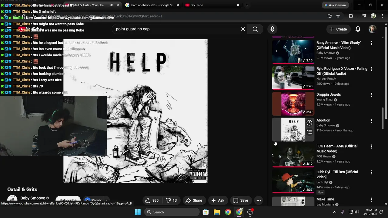This screenshot has width=388, height=218.
Task: Open options menu for FCG Heem AMG
Action: pos(372,147)
